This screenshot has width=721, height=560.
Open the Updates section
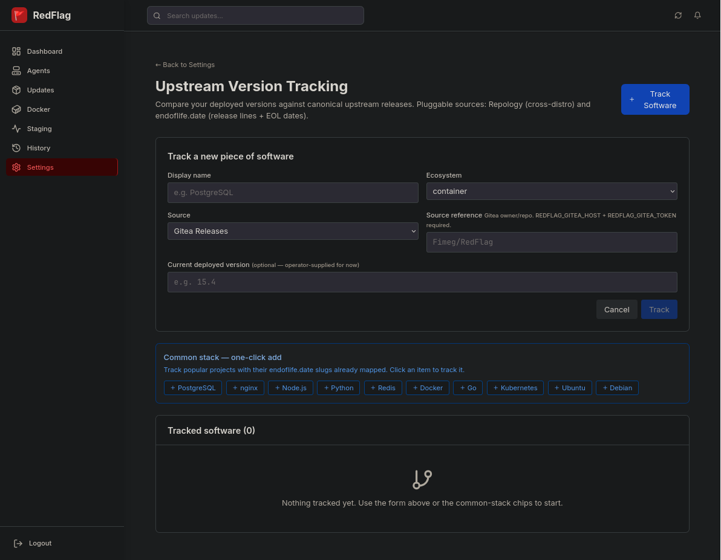pos(62,90)
